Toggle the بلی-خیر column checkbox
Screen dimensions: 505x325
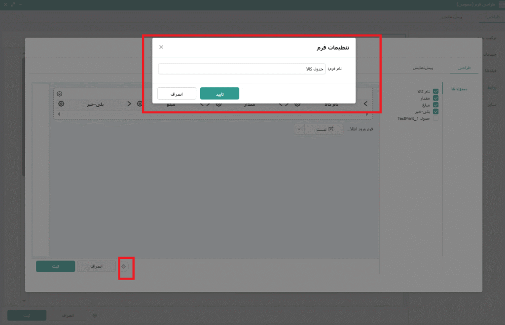435,111
